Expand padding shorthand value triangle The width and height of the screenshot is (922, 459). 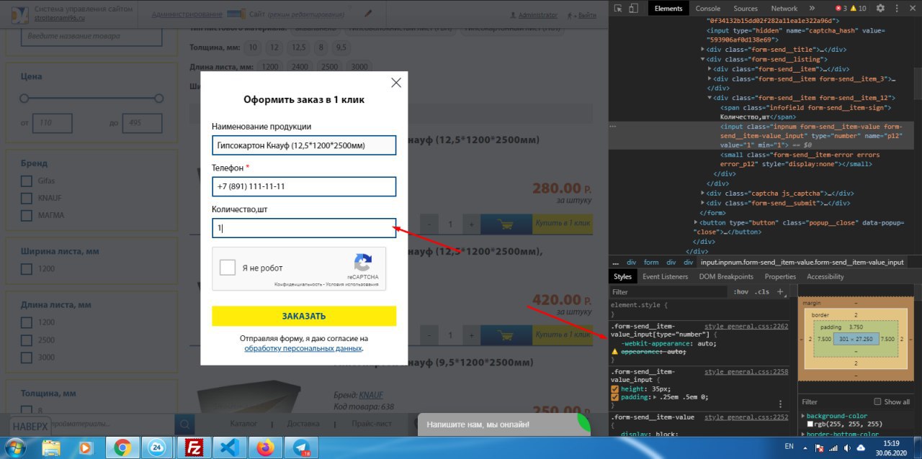[x=654, y=396]
